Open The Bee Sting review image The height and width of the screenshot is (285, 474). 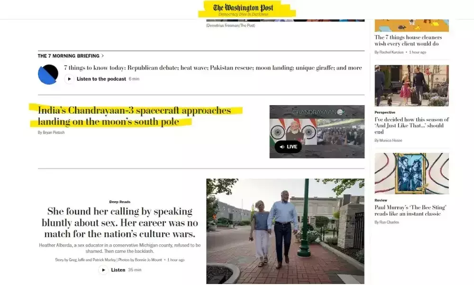tap(412, 173)
